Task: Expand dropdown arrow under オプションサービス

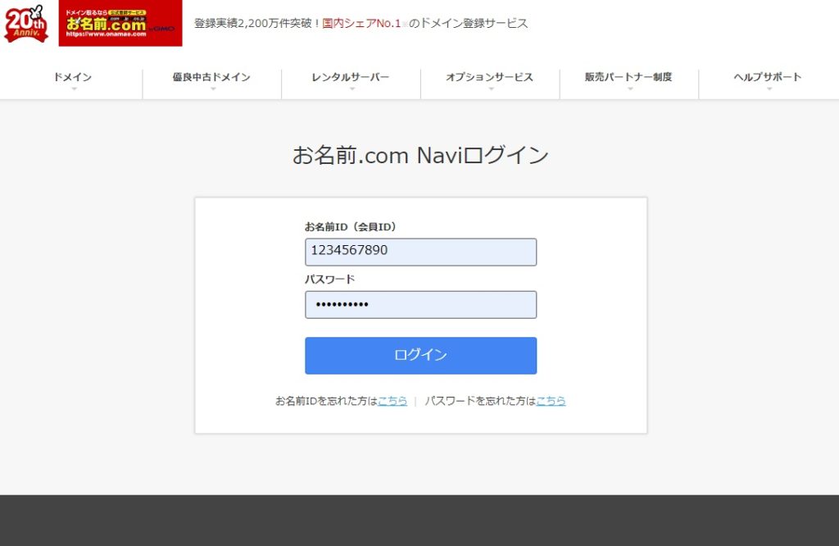Action: (x=492, y=89)
